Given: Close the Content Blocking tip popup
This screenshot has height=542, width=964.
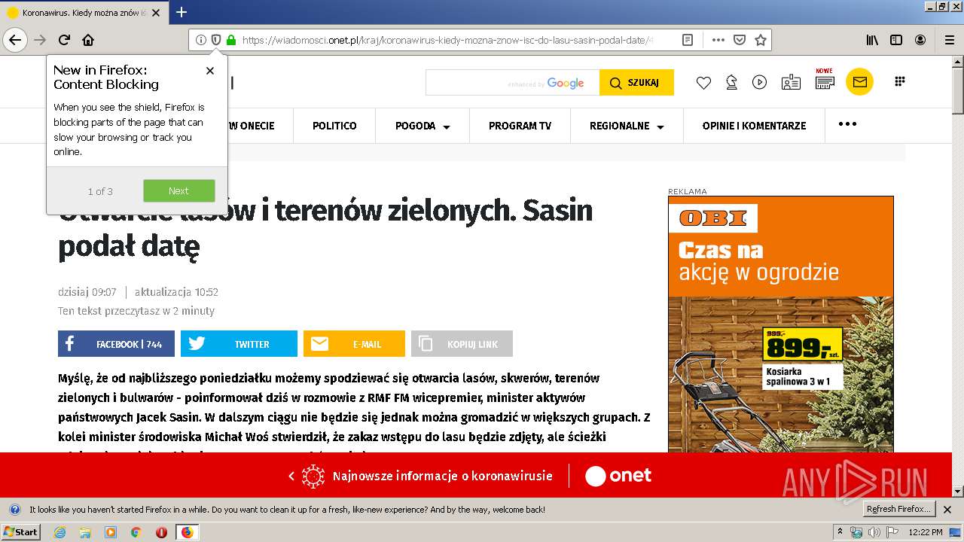Looking at the screenshot, I should [x=210, y=71].
